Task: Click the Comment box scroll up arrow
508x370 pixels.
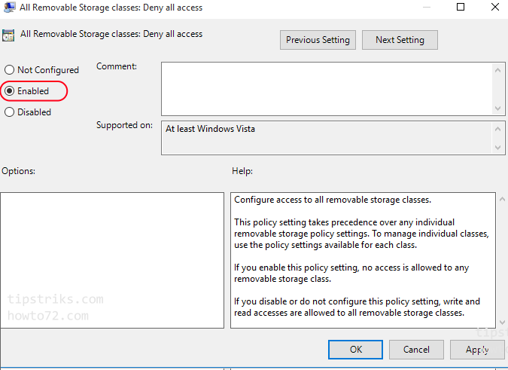Action: point(498,70)
